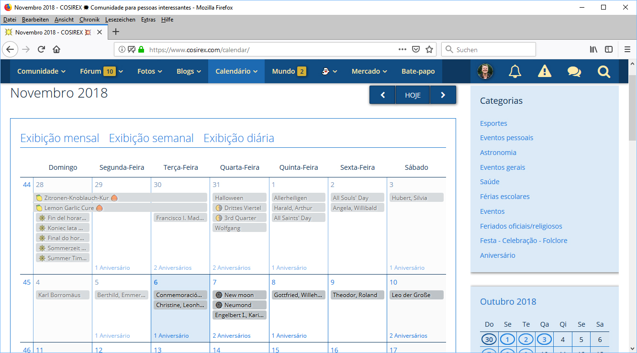The image size is (637, 353).
Task: Click the warning triangle alert icon
Action: pyautogui.click(x=544, y=71)
